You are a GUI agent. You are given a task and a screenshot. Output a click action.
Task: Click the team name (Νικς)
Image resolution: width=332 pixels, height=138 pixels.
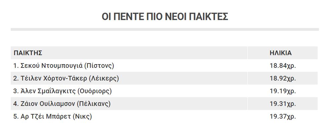tap(82, 117)
